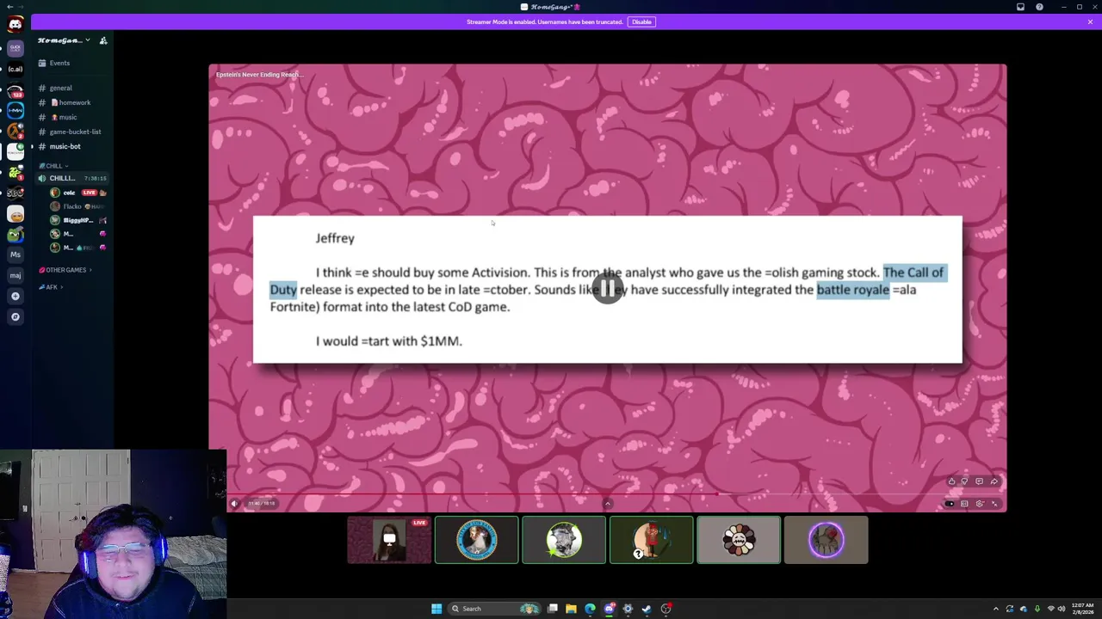
Task: Open the maj server icon
Action: click(x=15, y=275)
